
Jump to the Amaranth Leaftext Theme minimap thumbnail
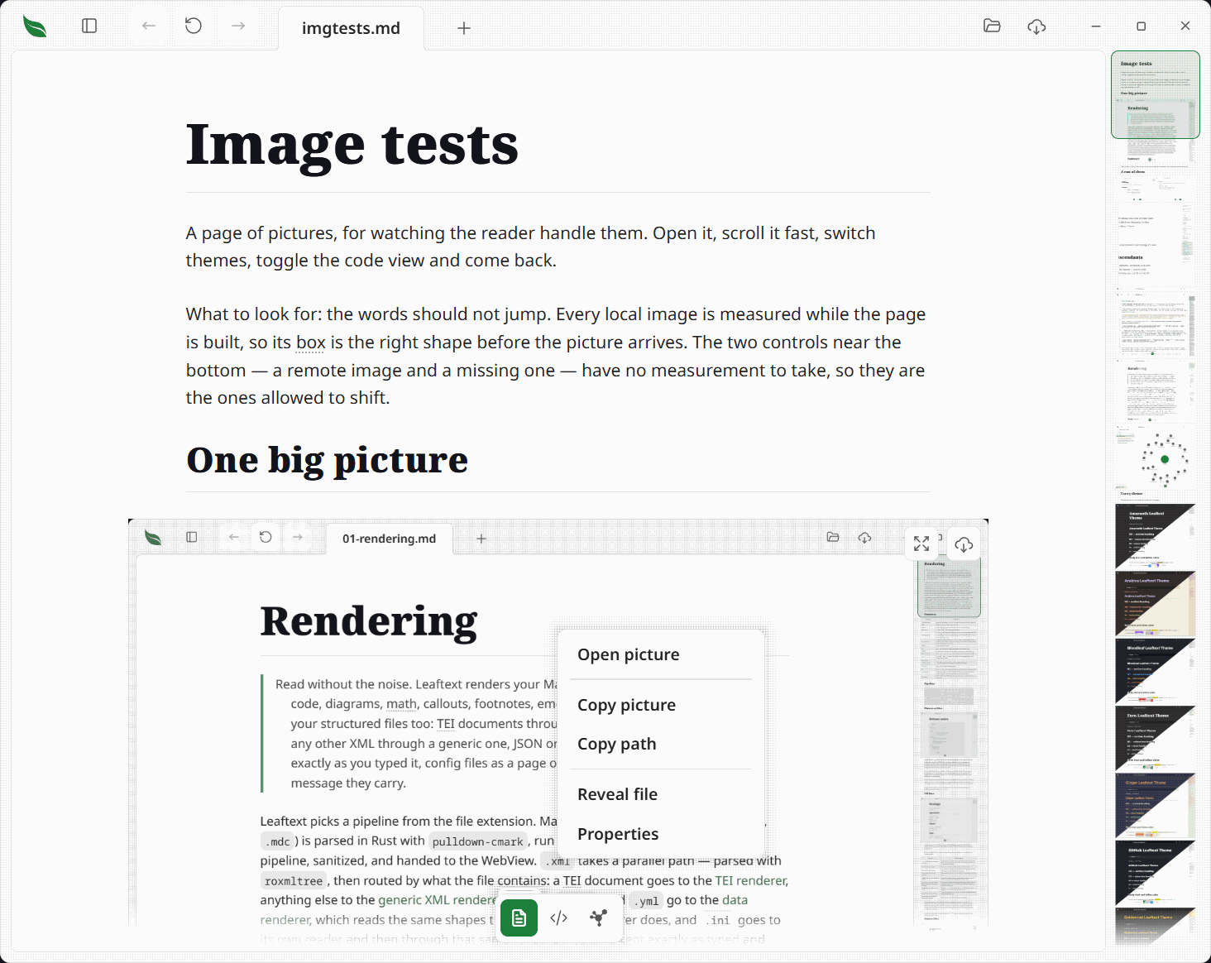click(x=1155, y=536)
